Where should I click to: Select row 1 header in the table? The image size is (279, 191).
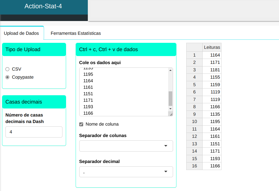(x=194, y=55)
